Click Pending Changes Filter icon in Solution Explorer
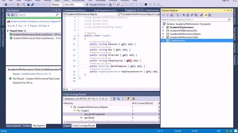 click(x=177, y=15)
